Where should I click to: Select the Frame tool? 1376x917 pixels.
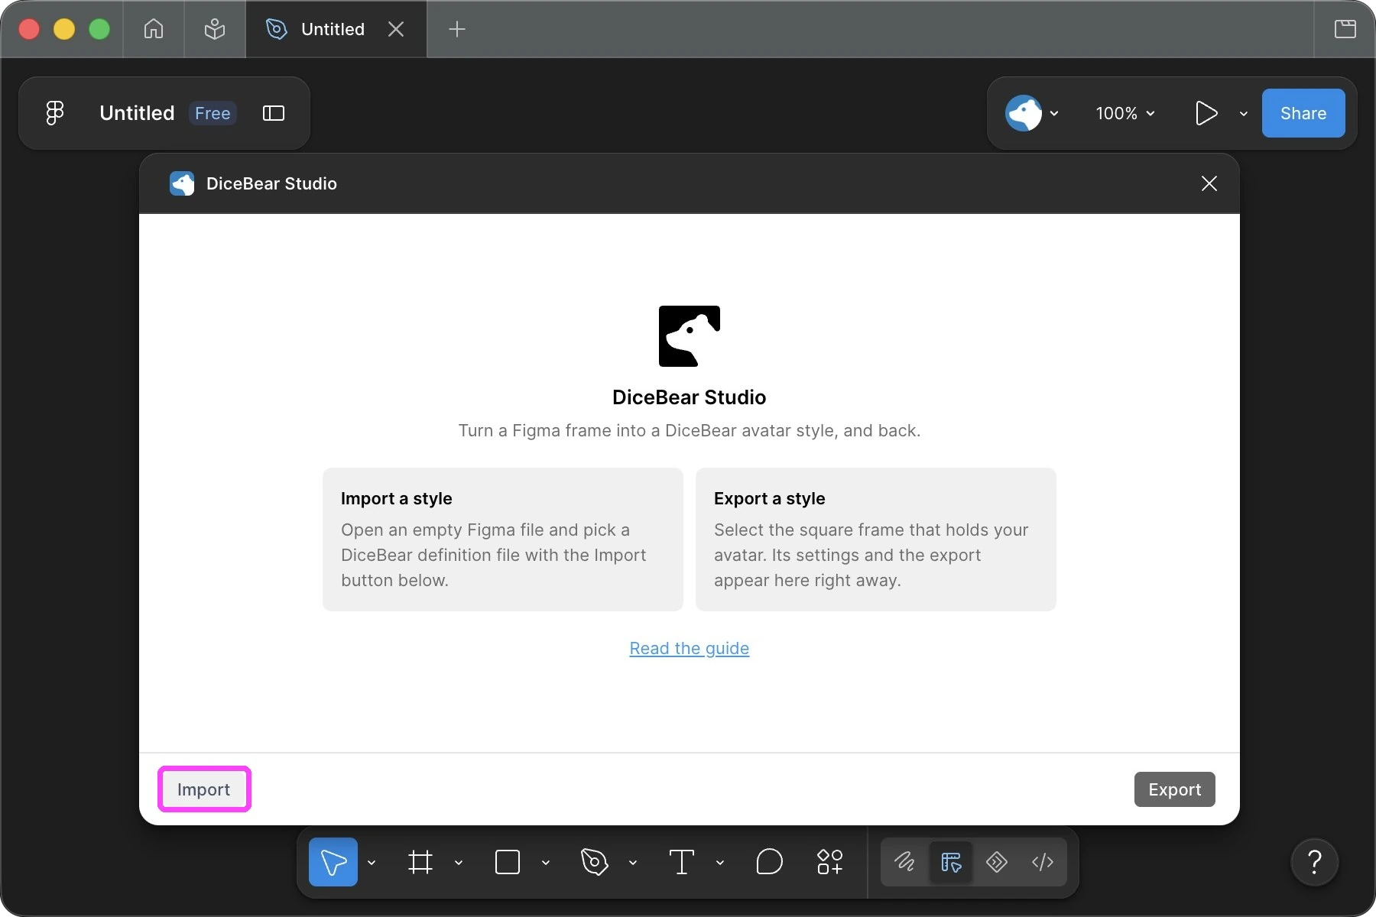[x=420, y=862]
